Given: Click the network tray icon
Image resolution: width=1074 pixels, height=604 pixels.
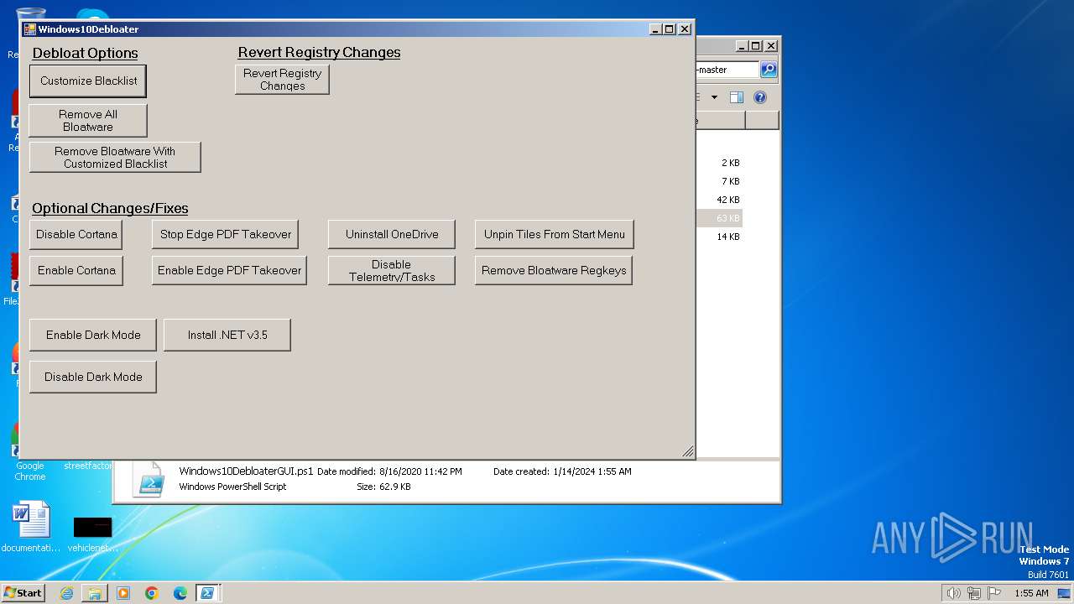Looking at the screenshot, I should coord(974,593).
